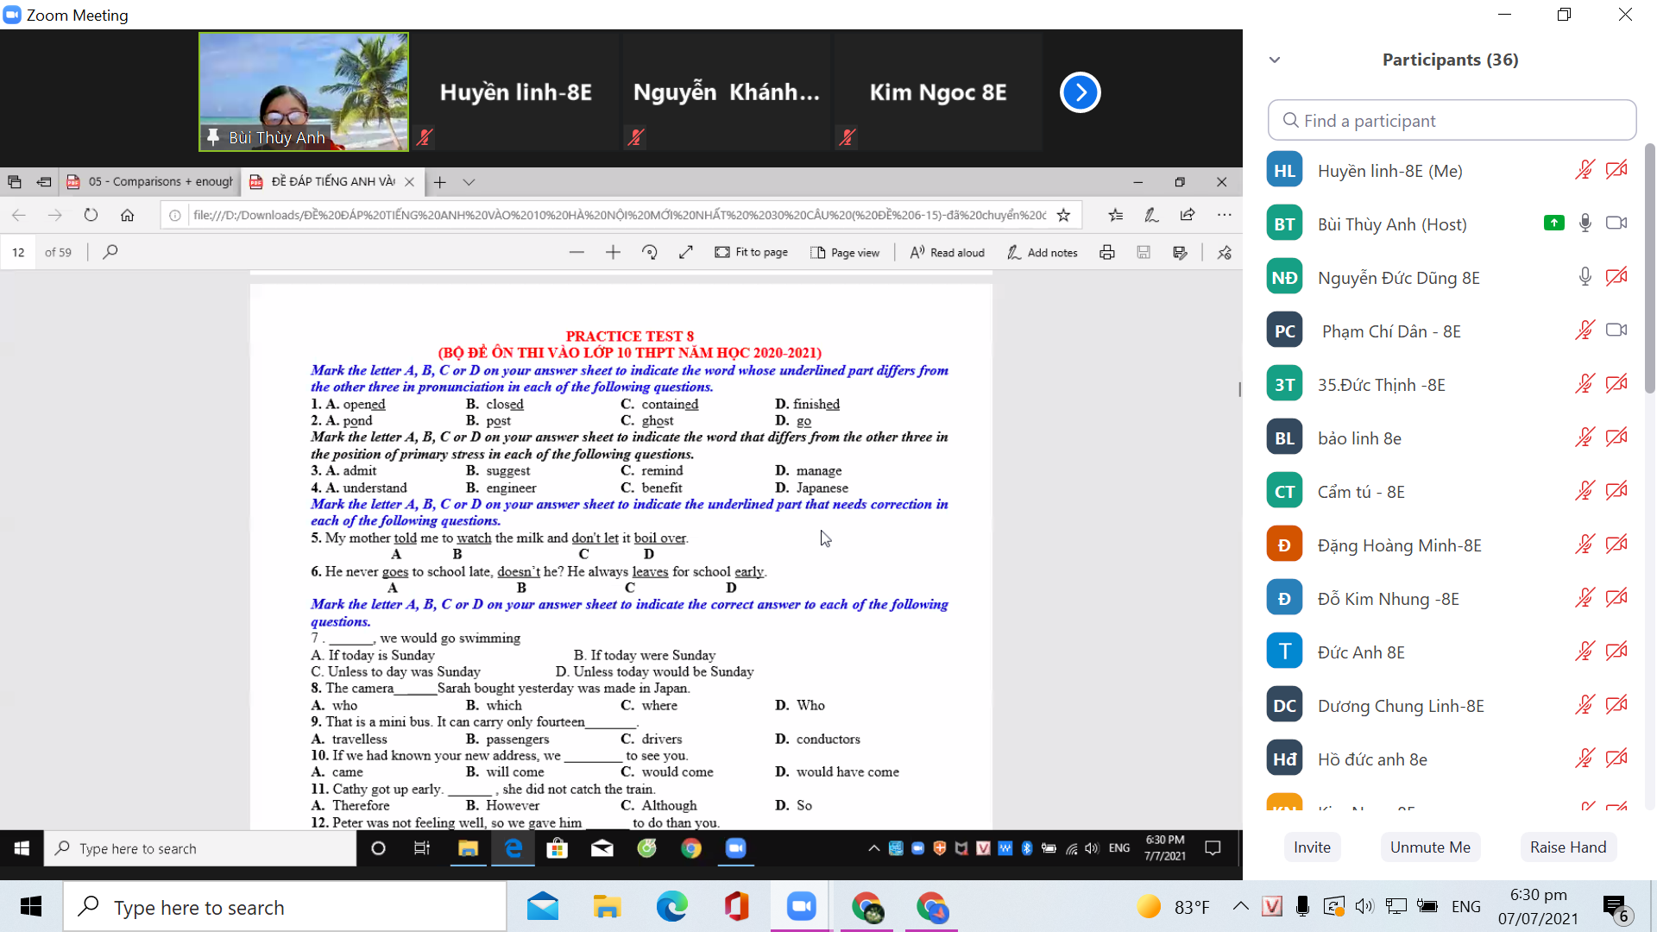Click the print icon in PDF toolbar
Screen dimensions: 1657x932
(1106, 252)
